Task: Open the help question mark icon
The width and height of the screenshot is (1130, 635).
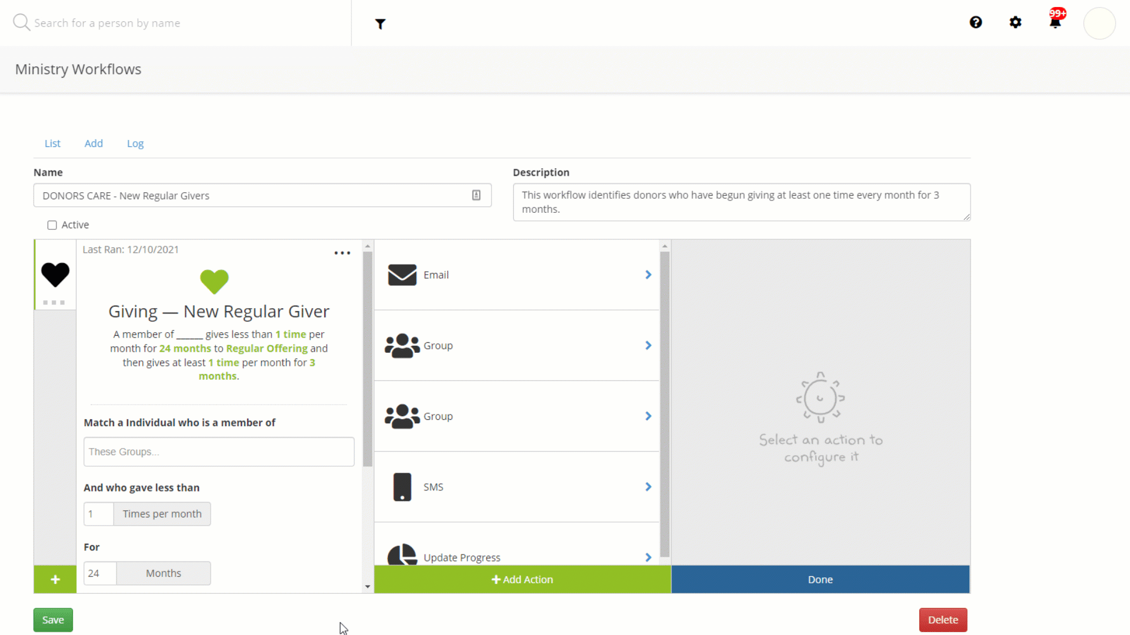Action: tap(976, 22)
